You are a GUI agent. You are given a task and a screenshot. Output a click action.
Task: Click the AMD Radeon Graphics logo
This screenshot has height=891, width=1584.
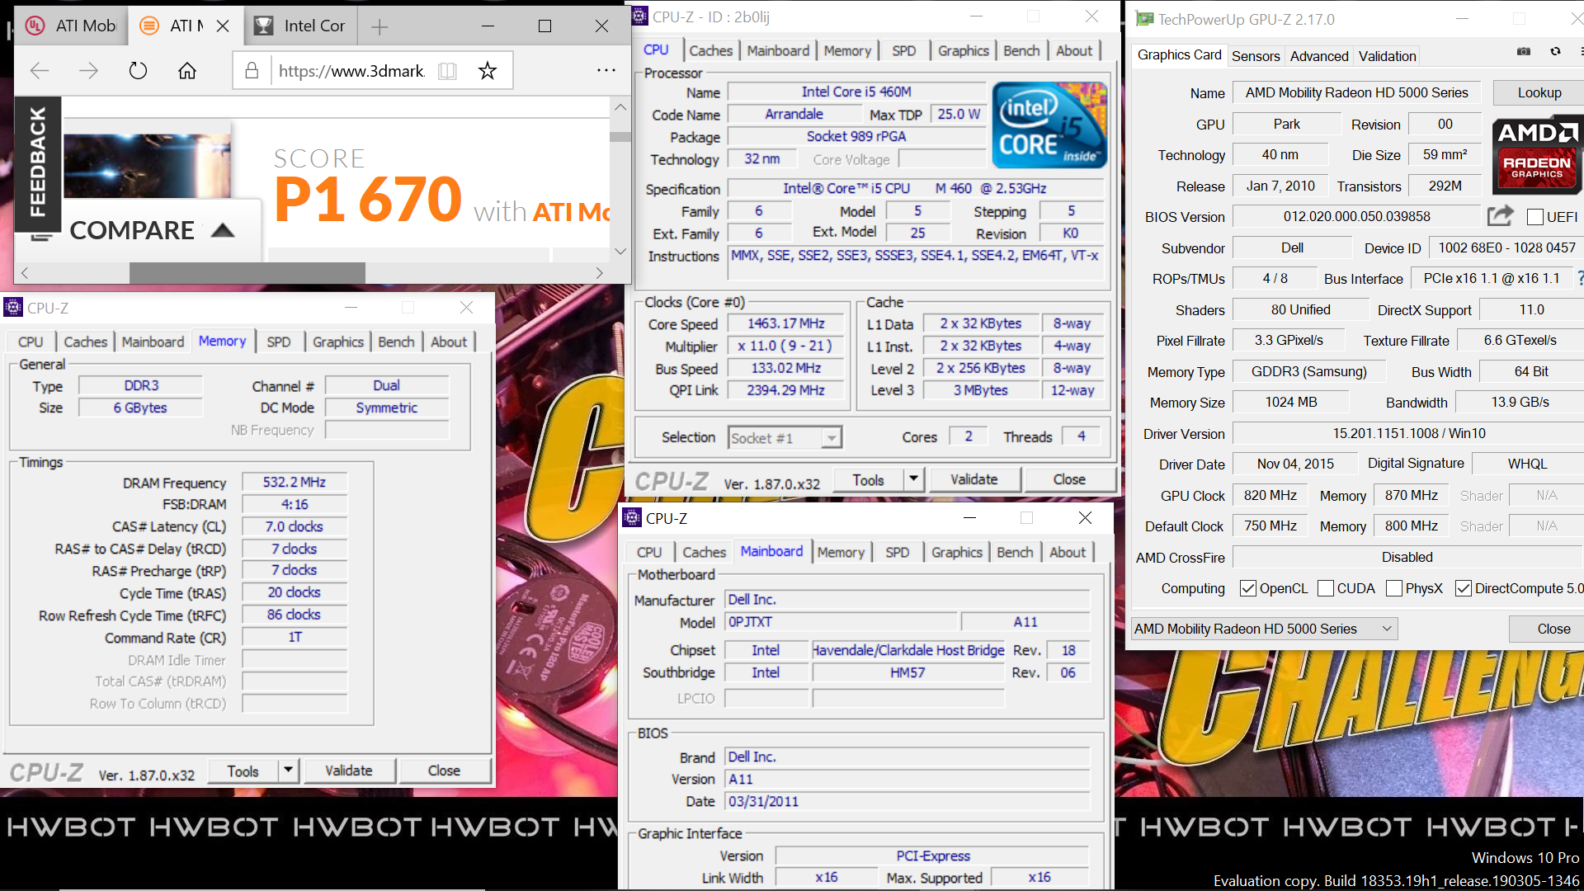(1537, 155)
